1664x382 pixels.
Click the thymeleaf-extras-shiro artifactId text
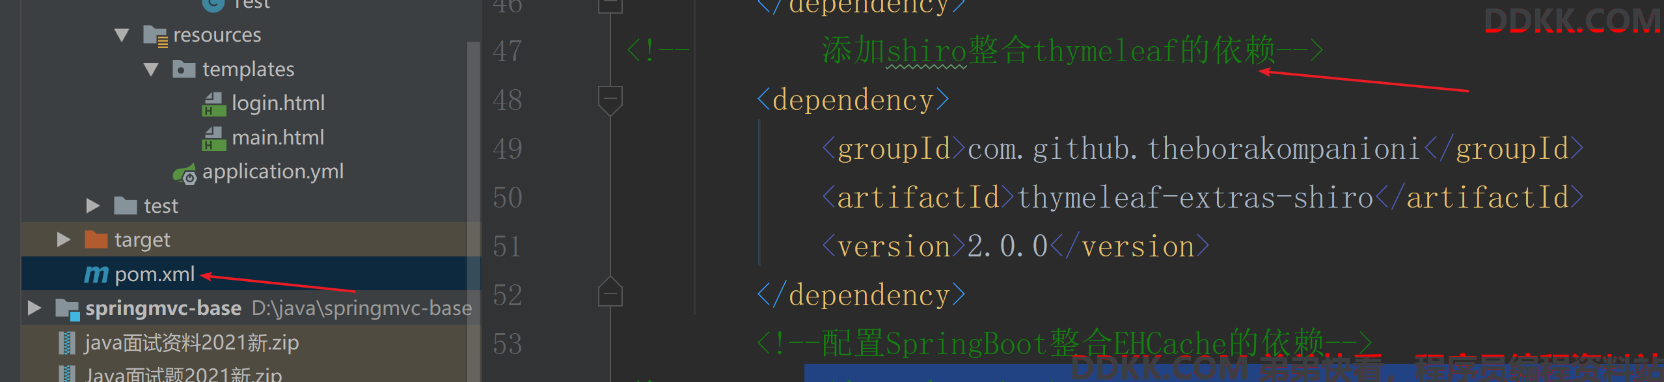pos(1195,198)
